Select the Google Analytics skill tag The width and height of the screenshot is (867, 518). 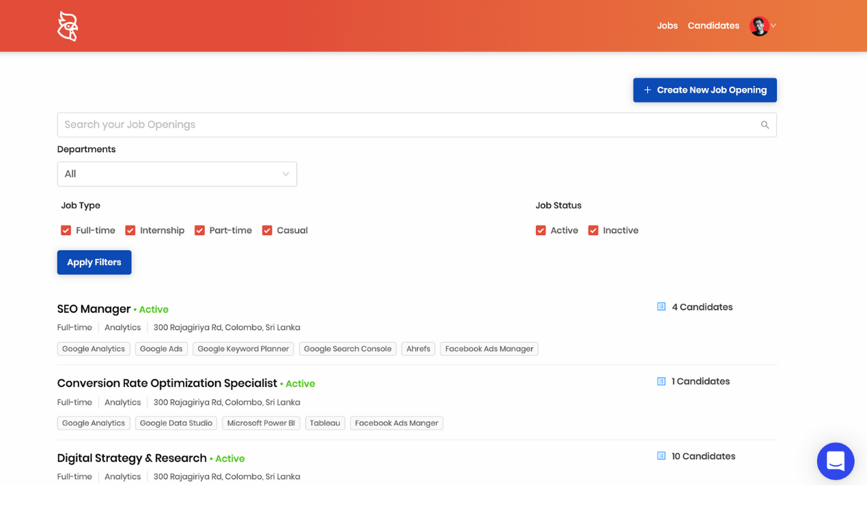(93, 348)
